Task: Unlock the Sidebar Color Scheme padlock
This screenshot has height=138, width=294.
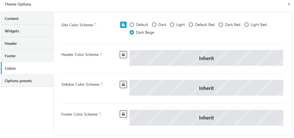Action: tap(123, 85)
